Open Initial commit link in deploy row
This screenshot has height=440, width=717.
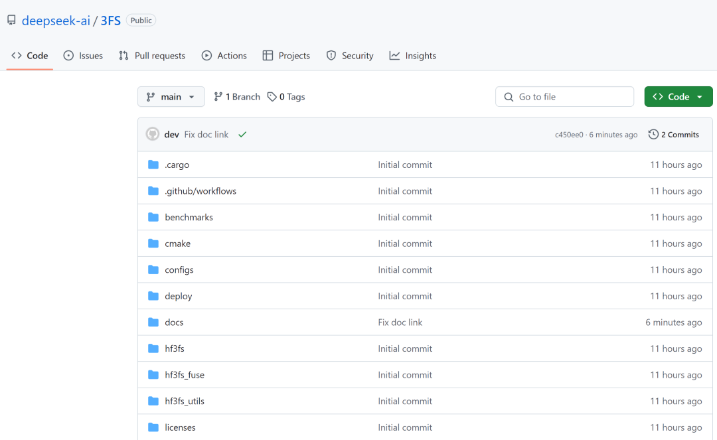coord(405,296)
